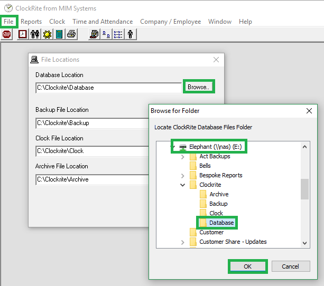The image size is (324, 286).
Task: Click the Clock File Location field
Action: coord(92,151)
